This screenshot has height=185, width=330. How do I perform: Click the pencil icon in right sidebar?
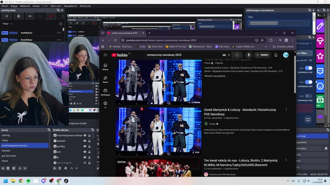coord(320,26)
